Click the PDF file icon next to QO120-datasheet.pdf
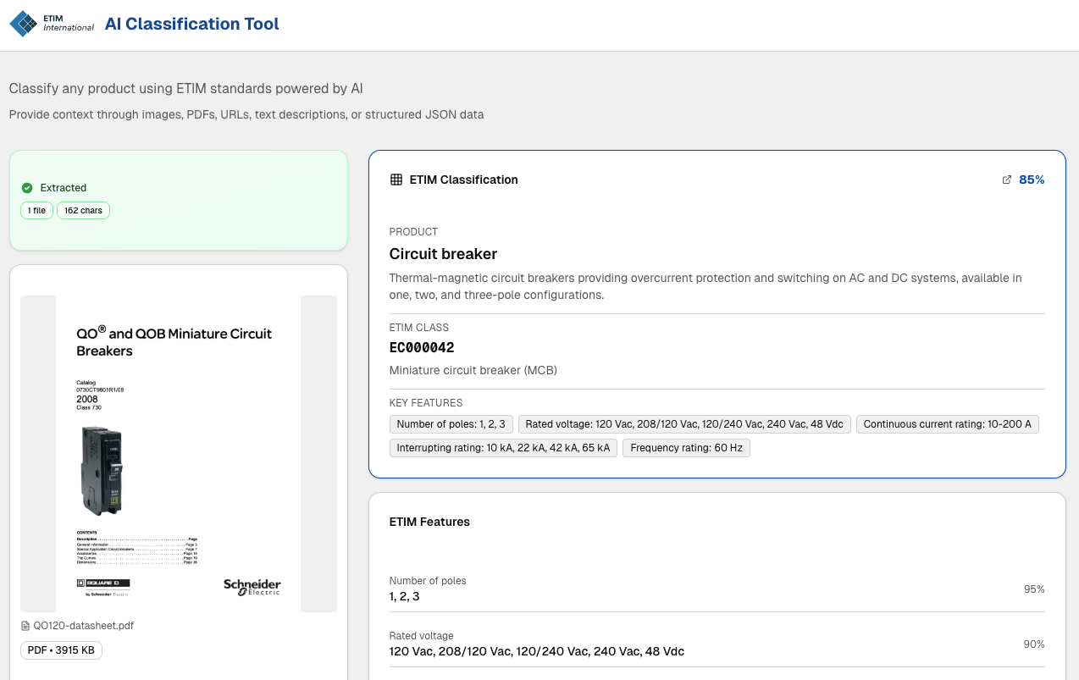Screen dimensions: 1079x680 point(25,626)
